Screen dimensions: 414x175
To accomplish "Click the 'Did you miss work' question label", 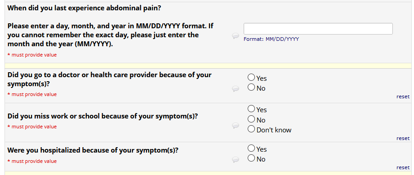I will 102,116.
